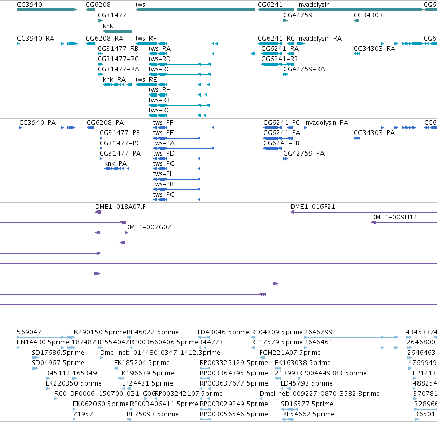
Task: Click protein CG34303-PA
Action: point(374,133)
